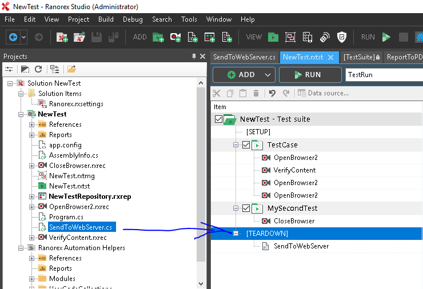The height and width of the screenshot is (289, 423).
Task: Uncheck the NewTest - Test suite checkbox
Action: click(218, 119)
